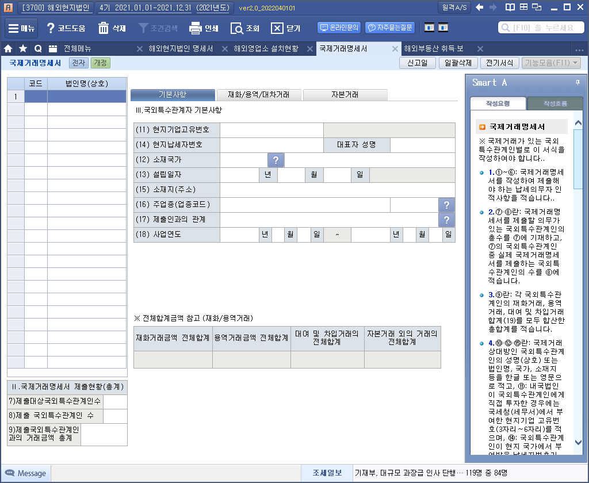
Task: Close the 해외부동산 취득·보 tab
Action: coord(480,49)
